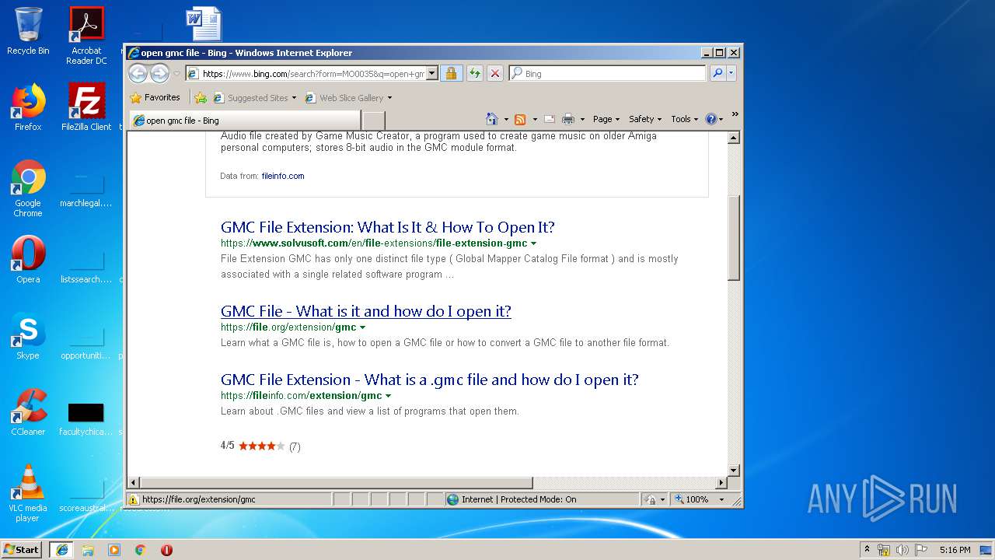Click the network tray icon
995x560 pixels.
(x=884, y=550)
